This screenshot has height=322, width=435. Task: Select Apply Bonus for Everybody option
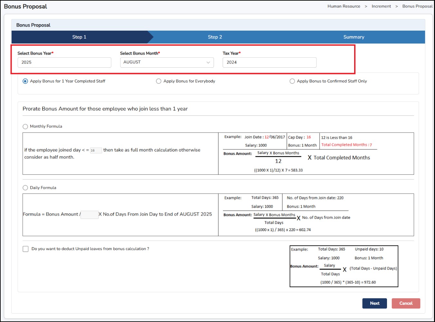point(159,81)
